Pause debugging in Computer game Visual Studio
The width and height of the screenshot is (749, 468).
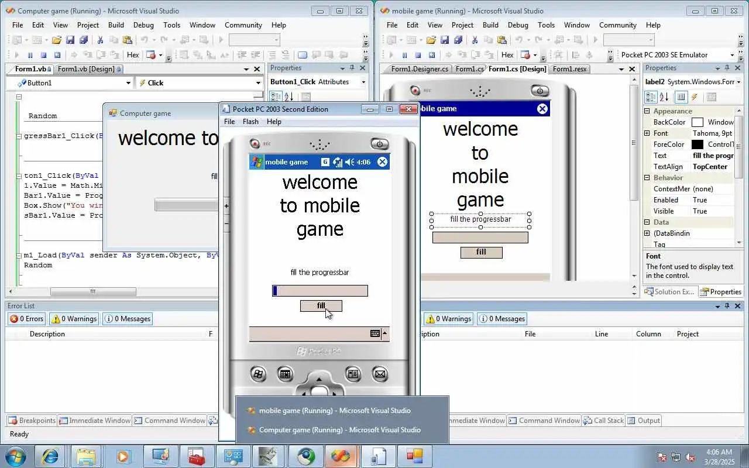point(29,55)
